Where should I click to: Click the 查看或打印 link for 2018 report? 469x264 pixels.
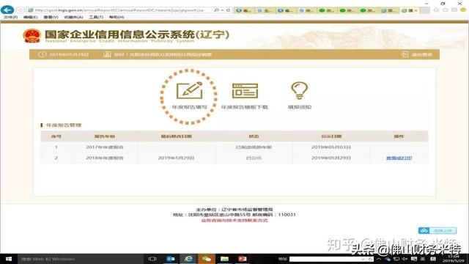pyautogui.click(x=399, y=158)
